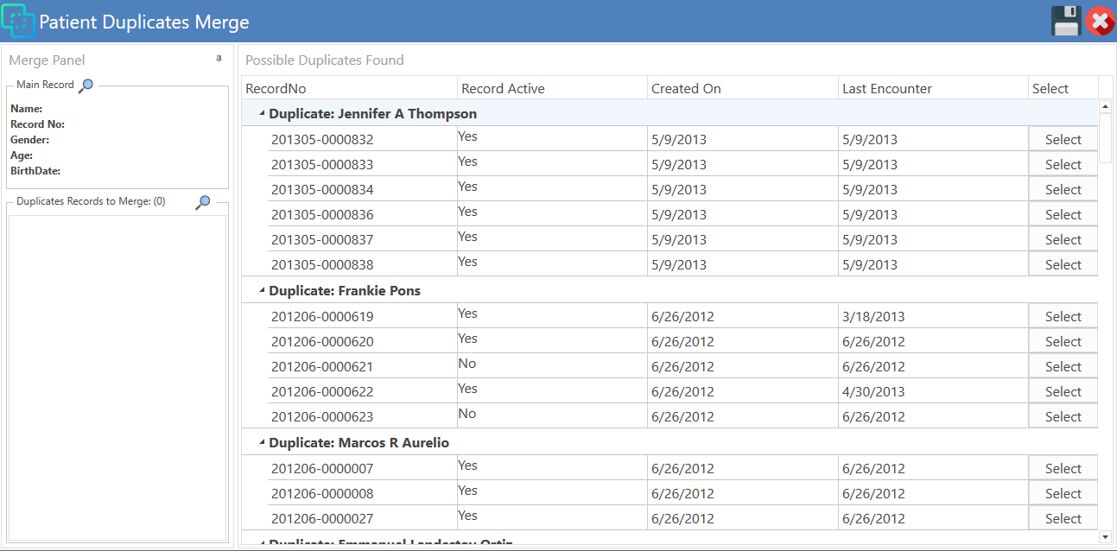Collapse the Marcos R Aurelio duplicate group
The image size is (1117, 551).
coord(262,442)
